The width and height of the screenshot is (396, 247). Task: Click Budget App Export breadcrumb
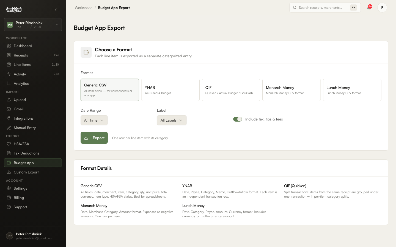pyautogui.click(x=114, y=8)
